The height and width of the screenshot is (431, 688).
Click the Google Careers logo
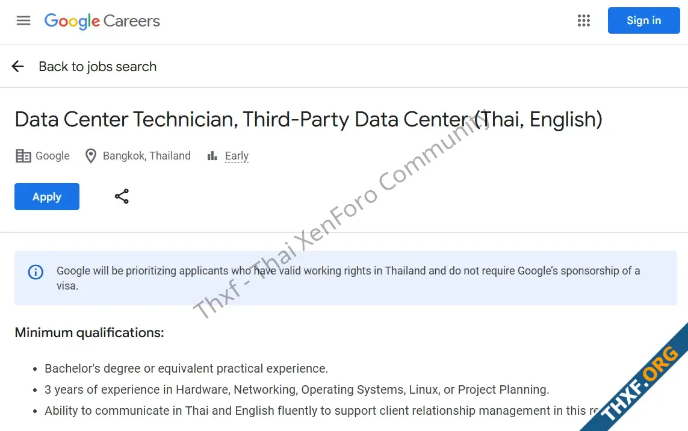point(102,21)
